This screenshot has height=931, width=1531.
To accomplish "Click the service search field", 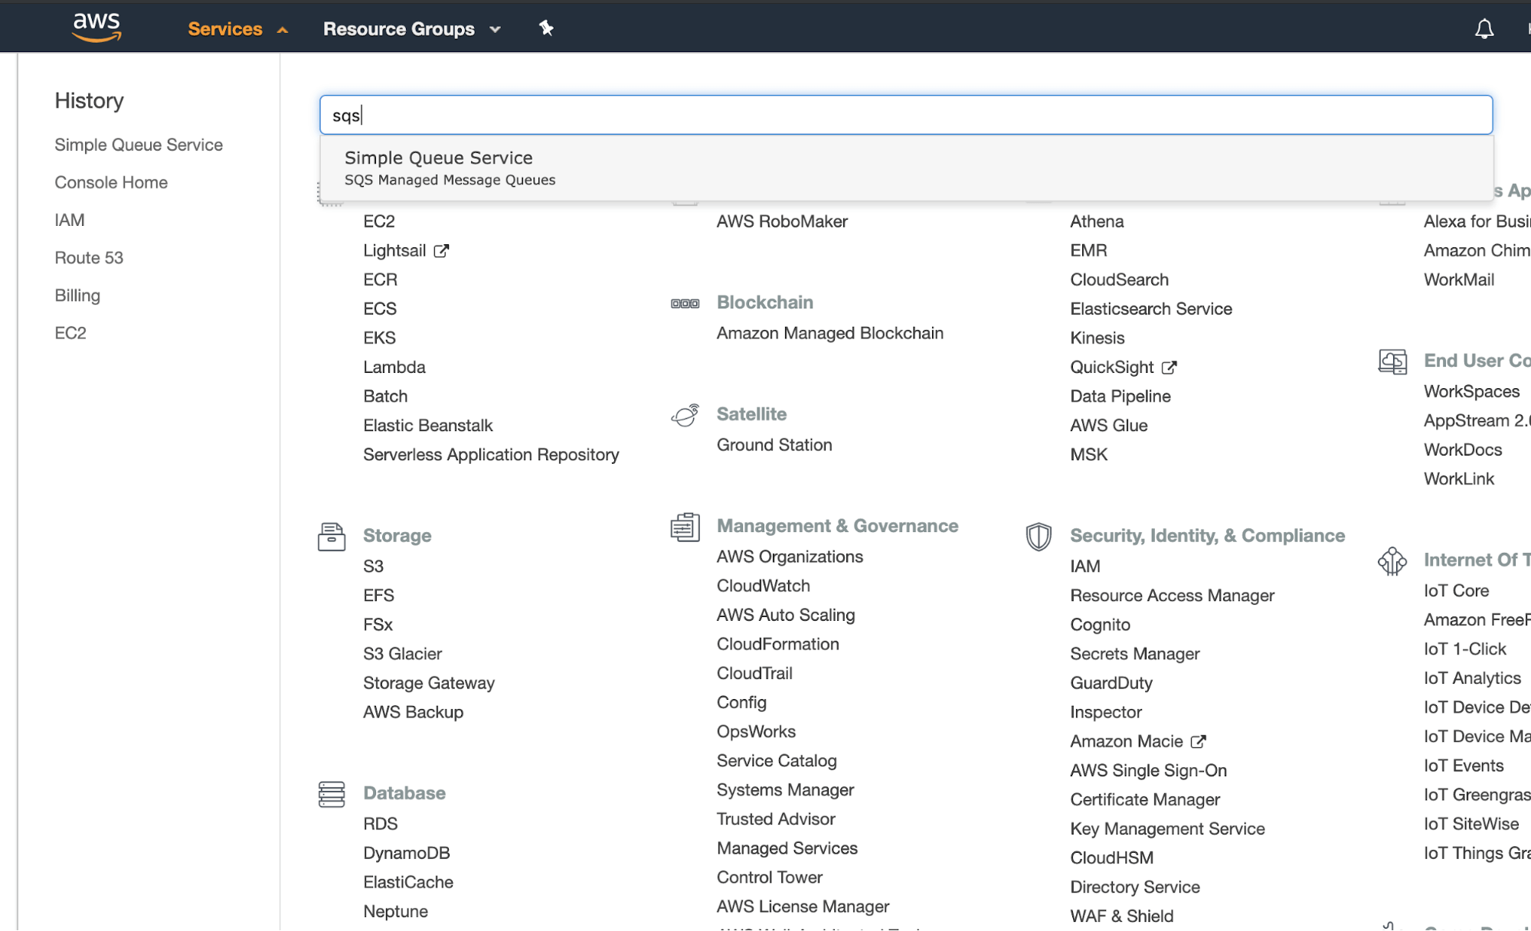I will [905, 116].
